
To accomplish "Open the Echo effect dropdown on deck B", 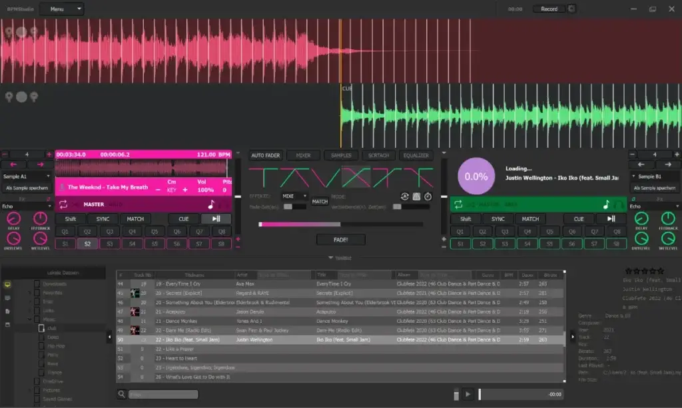I will [655, 206].
